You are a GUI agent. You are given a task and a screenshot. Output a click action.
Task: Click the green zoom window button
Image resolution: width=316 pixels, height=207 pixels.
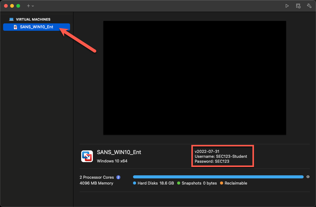[x=18, y=6]
